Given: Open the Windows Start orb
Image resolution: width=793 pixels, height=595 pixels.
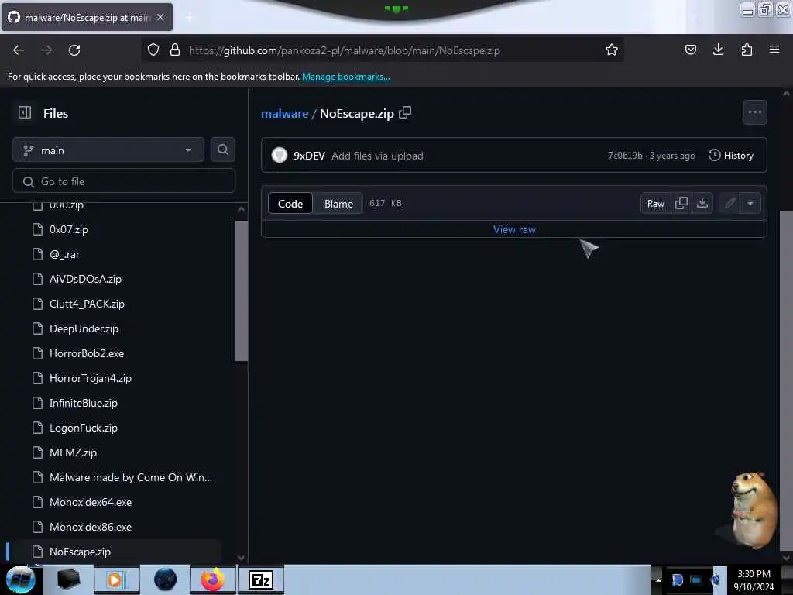Looking at the screenshot, I should point(20,580).
